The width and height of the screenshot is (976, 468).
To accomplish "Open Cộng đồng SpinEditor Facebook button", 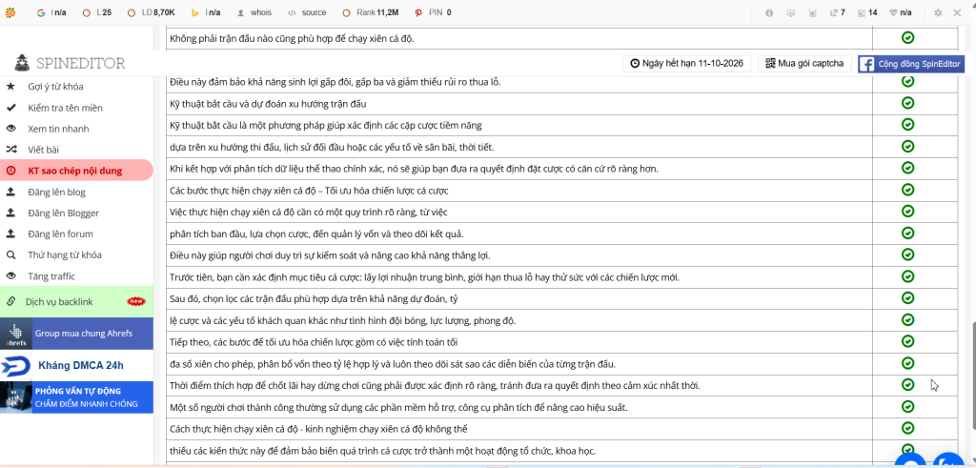I will coord(912,64).
